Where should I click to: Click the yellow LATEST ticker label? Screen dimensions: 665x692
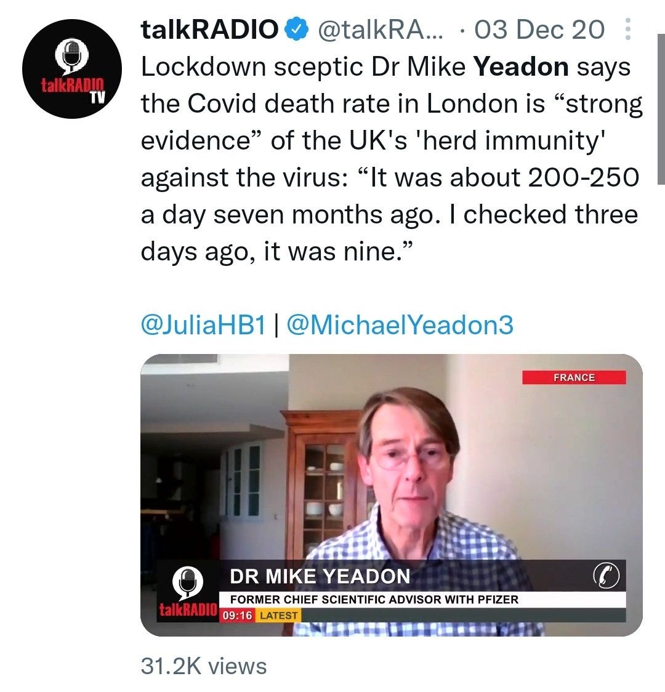point(278,615)
